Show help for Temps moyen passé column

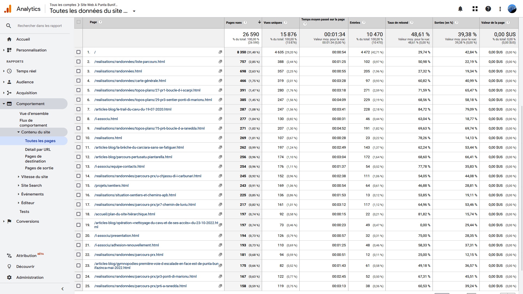pos(305,24)
